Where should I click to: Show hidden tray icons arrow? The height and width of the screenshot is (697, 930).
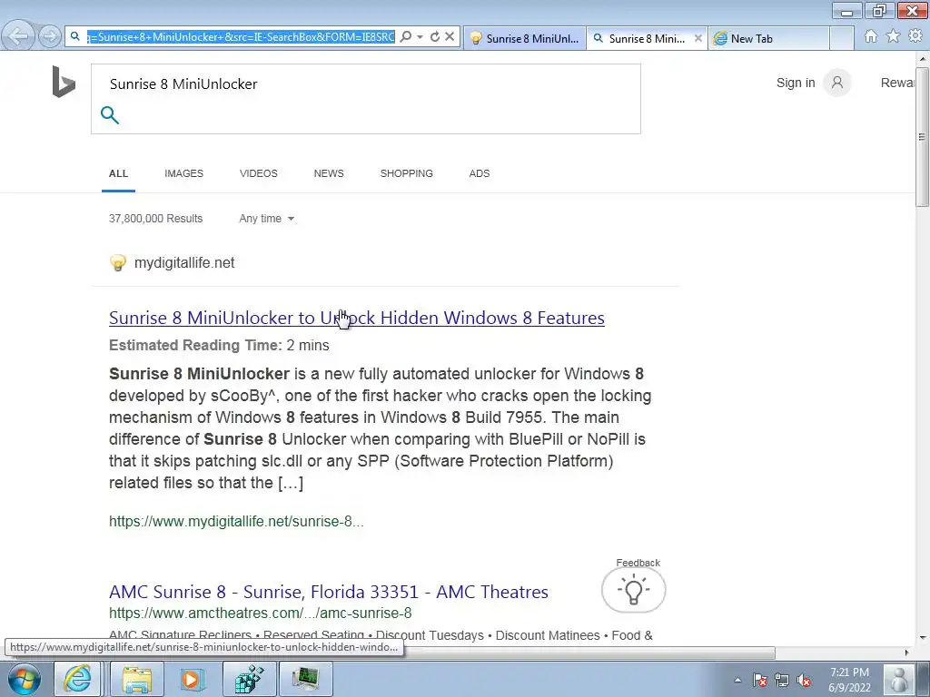(x=737, y=680)
